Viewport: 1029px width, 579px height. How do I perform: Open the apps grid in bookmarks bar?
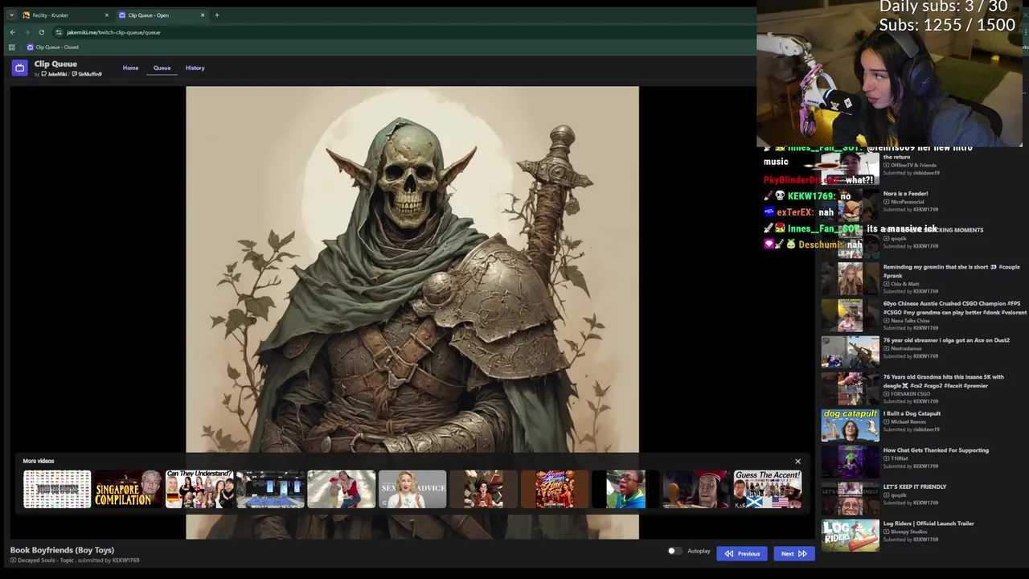click(x=11, y=47)
